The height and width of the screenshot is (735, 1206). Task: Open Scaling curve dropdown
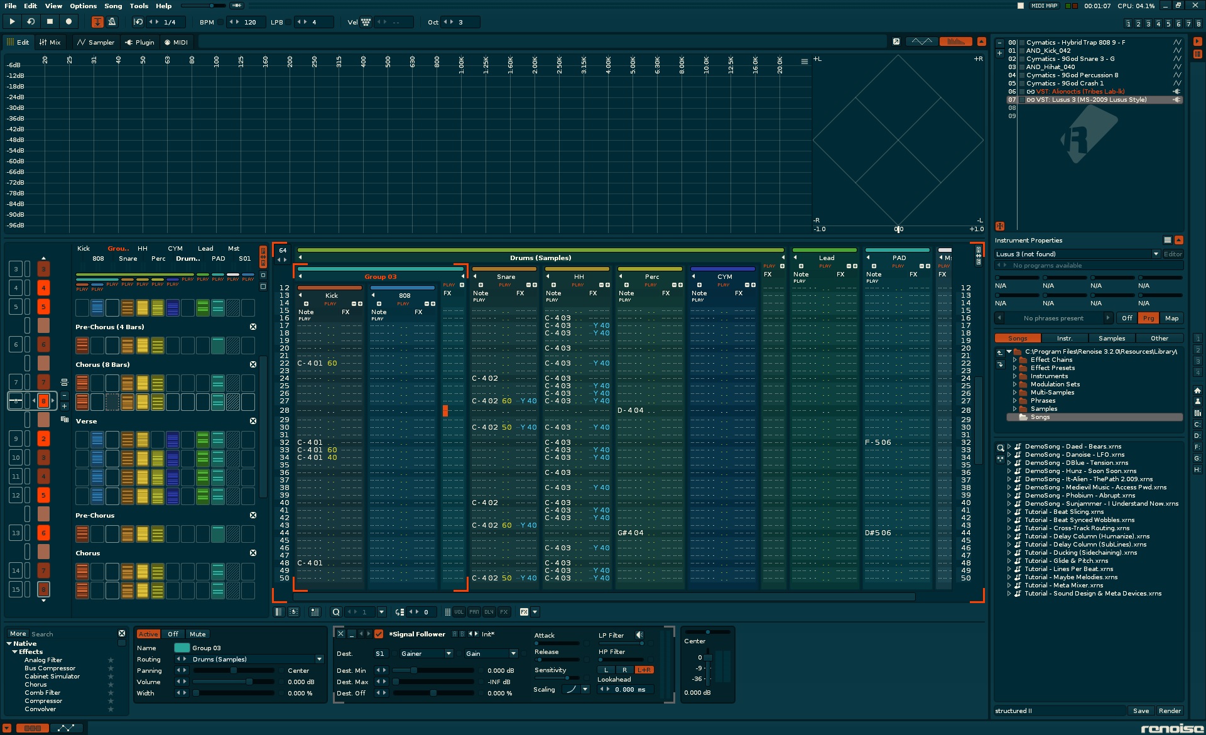[x=585, y=689]
